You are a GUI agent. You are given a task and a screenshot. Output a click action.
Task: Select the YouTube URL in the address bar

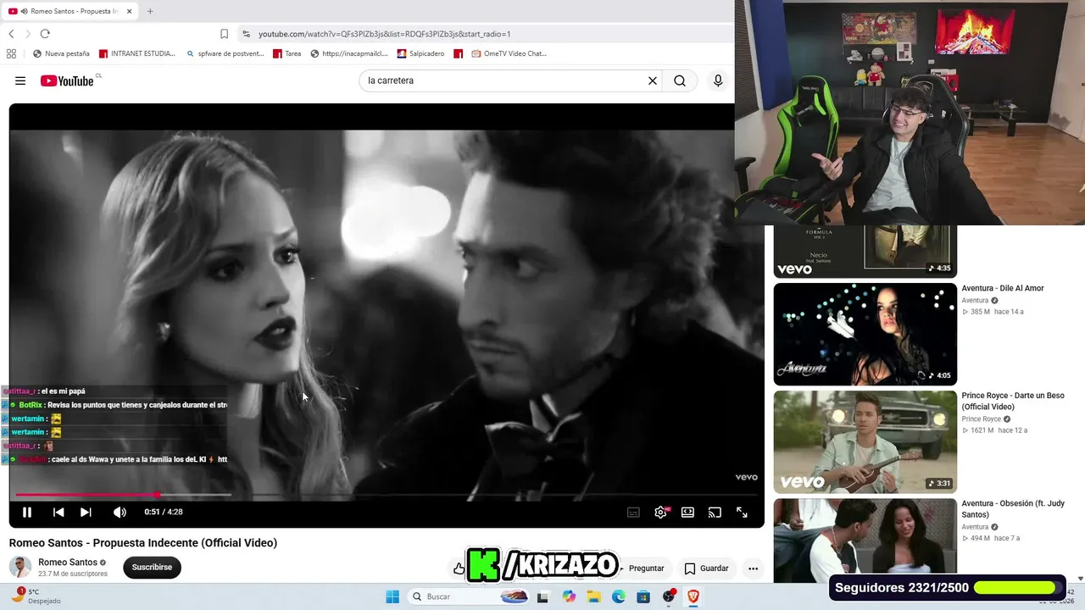pos(384,34)
